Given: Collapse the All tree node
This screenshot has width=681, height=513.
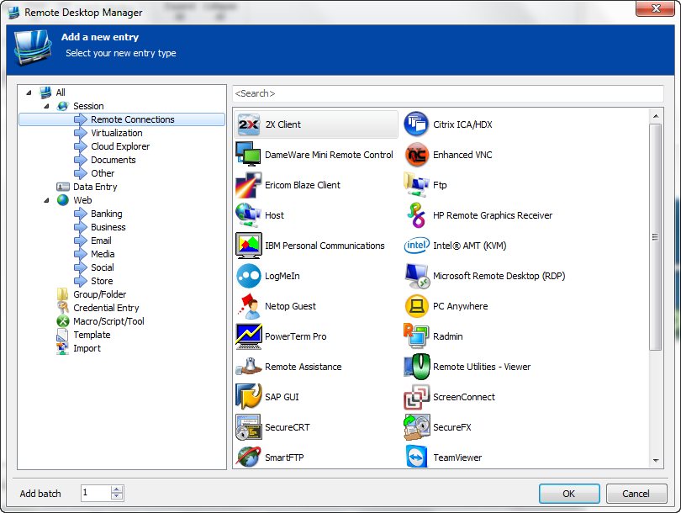Looking at the screenshot, I should click(29, 93).
